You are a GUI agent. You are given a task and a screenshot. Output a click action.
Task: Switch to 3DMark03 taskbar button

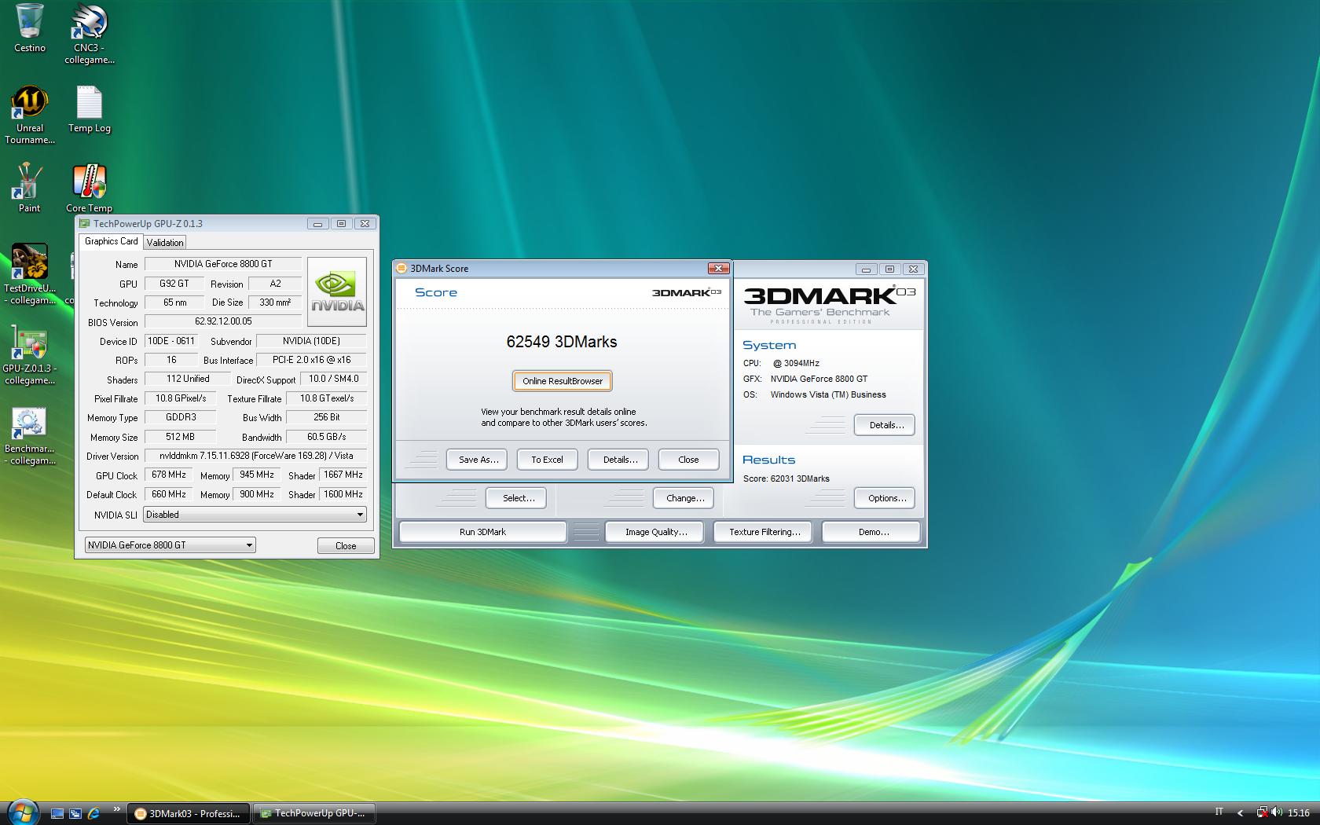coord(189,813)
